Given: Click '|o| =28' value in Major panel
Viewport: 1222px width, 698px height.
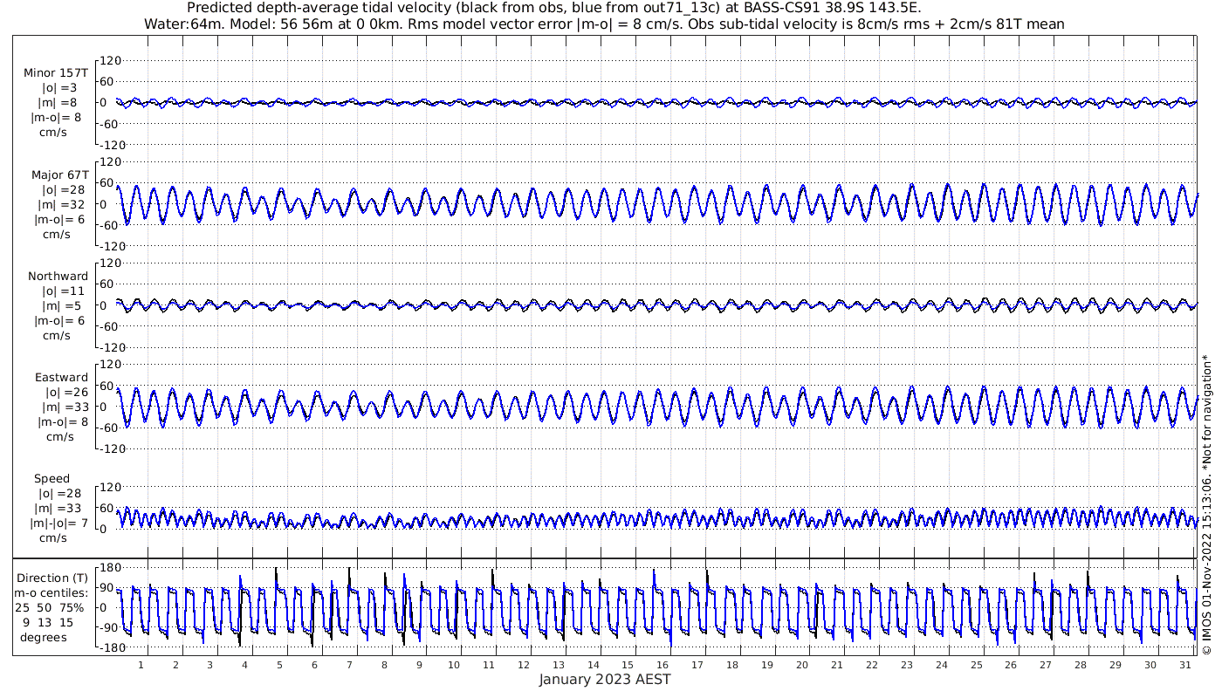Looking at the screenshot, I should point(59,189).
